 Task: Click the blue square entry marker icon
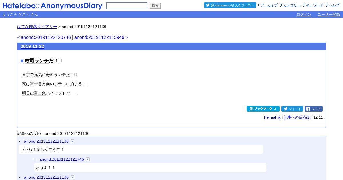[22, 61]
